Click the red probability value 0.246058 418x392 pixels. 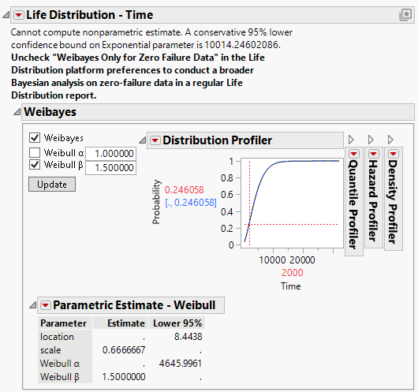point(185,190)
